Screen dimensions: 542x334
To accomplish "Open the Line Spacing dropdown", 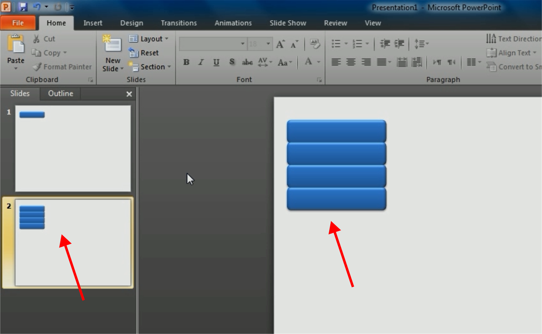I will [x=421, y=44].
